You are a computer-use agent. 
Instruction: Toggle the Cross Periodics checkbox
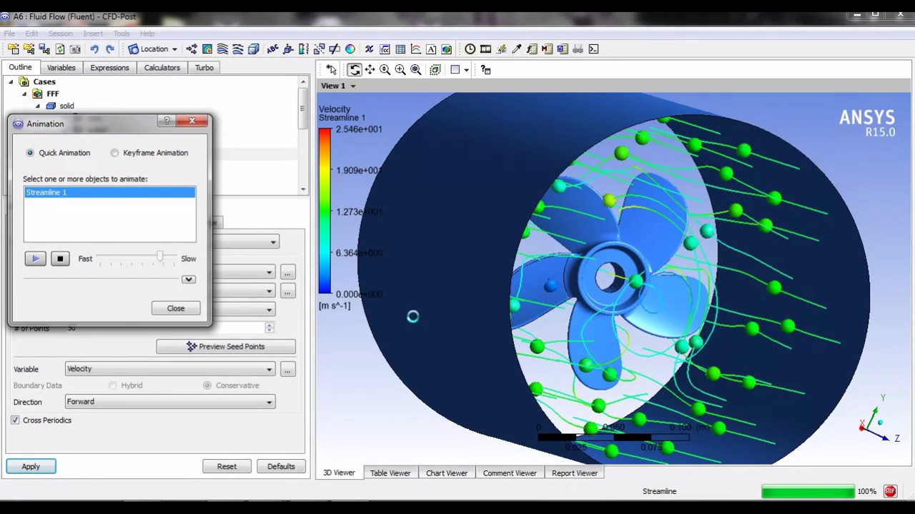(x=15, y=420)
